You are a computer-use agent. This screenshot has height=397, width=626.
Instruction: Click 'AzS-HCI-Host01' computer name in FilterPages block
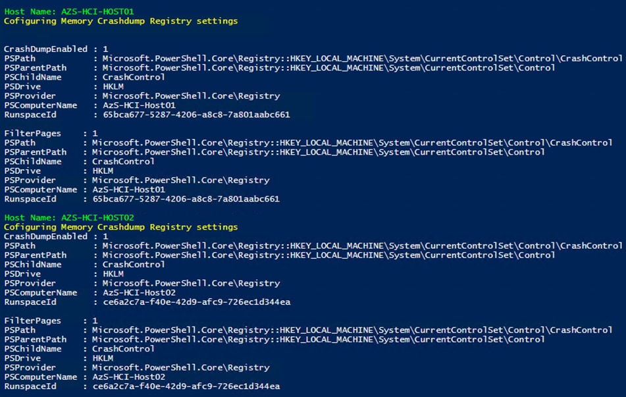point(129,190)
